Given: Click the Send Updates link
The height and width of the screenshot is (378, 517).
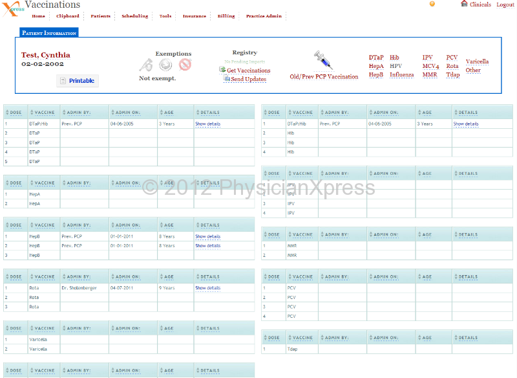Looking at the screenshot, I should point(248,79).
